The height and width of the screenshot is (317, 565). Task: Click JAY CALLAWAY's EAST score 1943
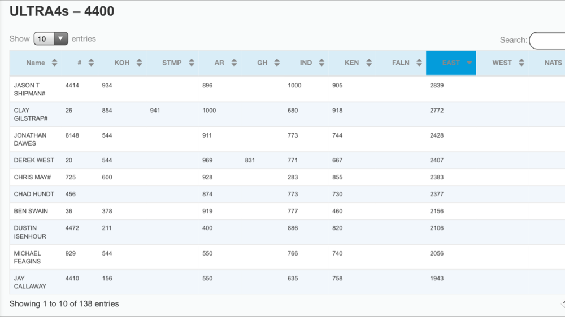pyautogui.click(x=437, y=278)
